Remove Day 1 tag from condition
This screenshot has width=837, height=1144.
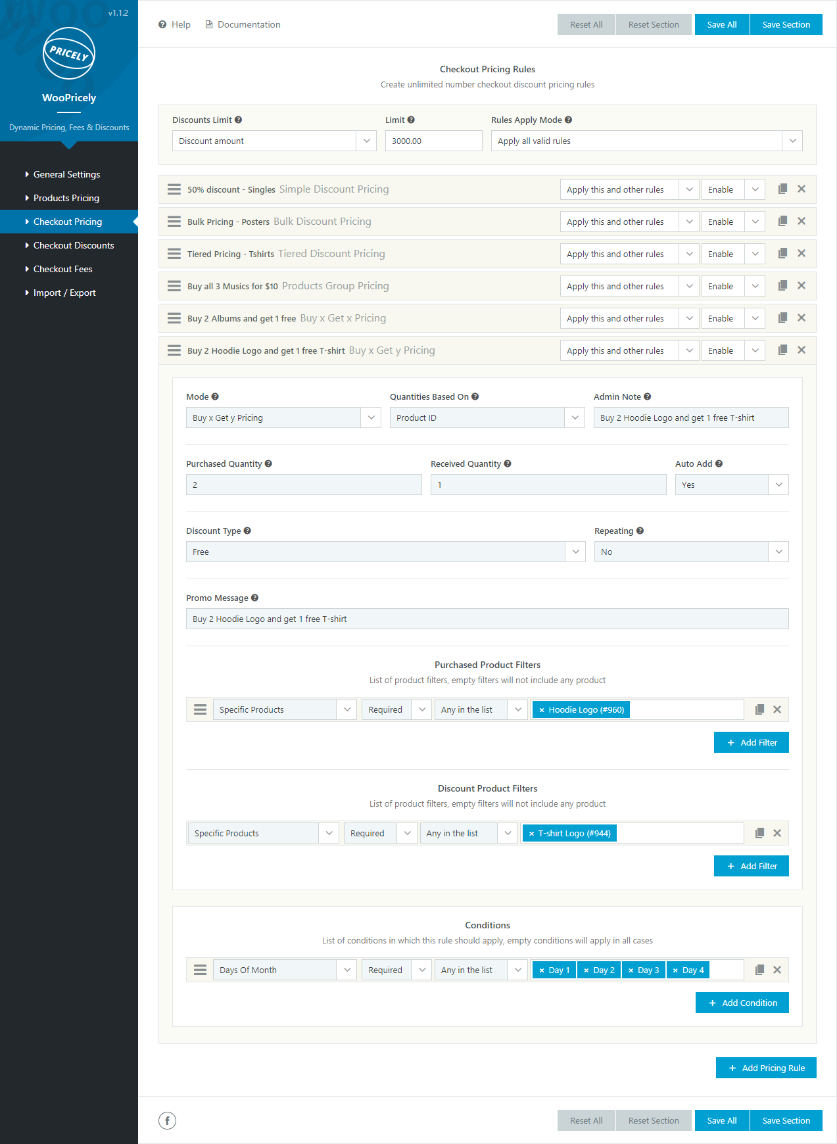click(x=542, y=970)
